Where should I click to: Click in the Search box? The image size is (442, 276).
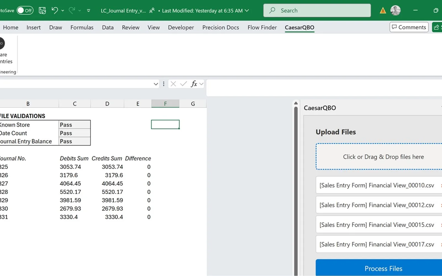click(317, 10)
